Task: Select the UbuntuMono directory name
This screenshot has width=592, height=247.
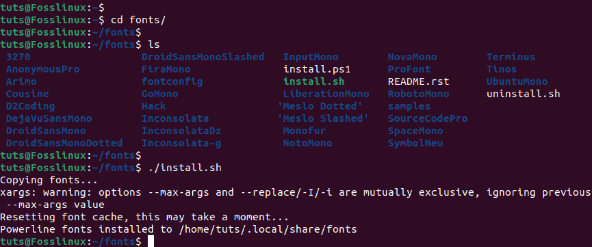Action: pyautogui.click(x=516, y=81)
